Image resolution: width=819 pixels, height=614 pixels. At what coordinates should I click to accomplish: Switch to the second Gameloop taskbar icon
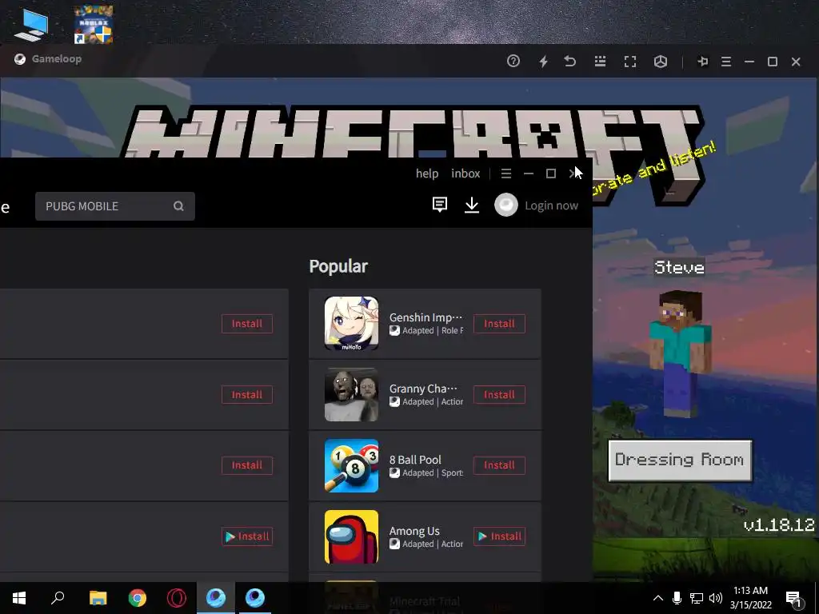tap(255, 598)
